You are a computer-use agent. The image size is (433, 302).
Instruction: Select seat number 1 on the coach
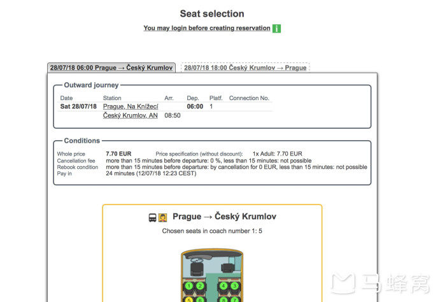(189, 286)
